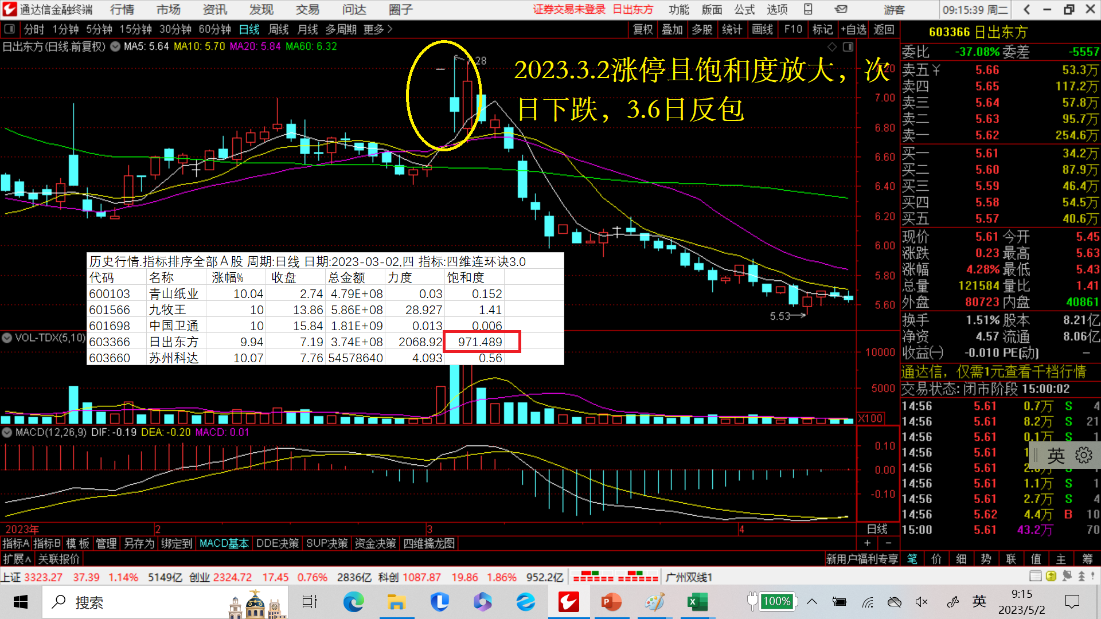Screen dimensions: 1101x619
Task: Click the list panel icon in status bar
Action: [1035, 576]
